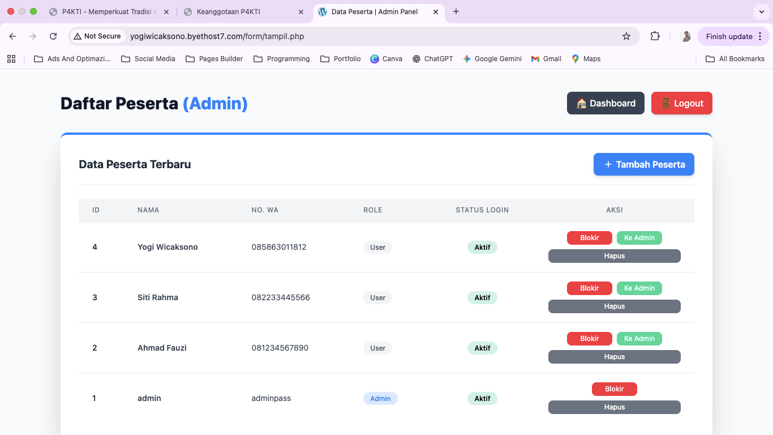
Task: Expand the tab search dropdown arrow
Action: [761, 11]
